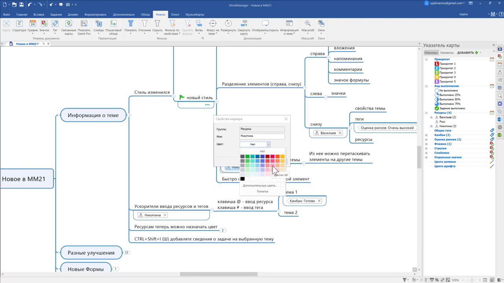The image size is (504, 283).
Task: Select the Приоритет 5 marker
Action: pos(445,82)
